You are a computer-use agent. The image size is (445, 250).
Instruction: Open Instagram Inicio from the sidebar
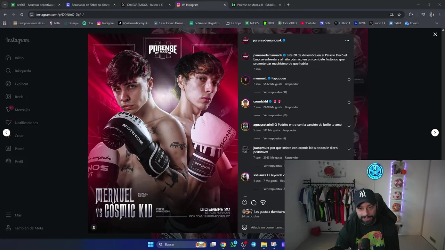tap(15, 58)
